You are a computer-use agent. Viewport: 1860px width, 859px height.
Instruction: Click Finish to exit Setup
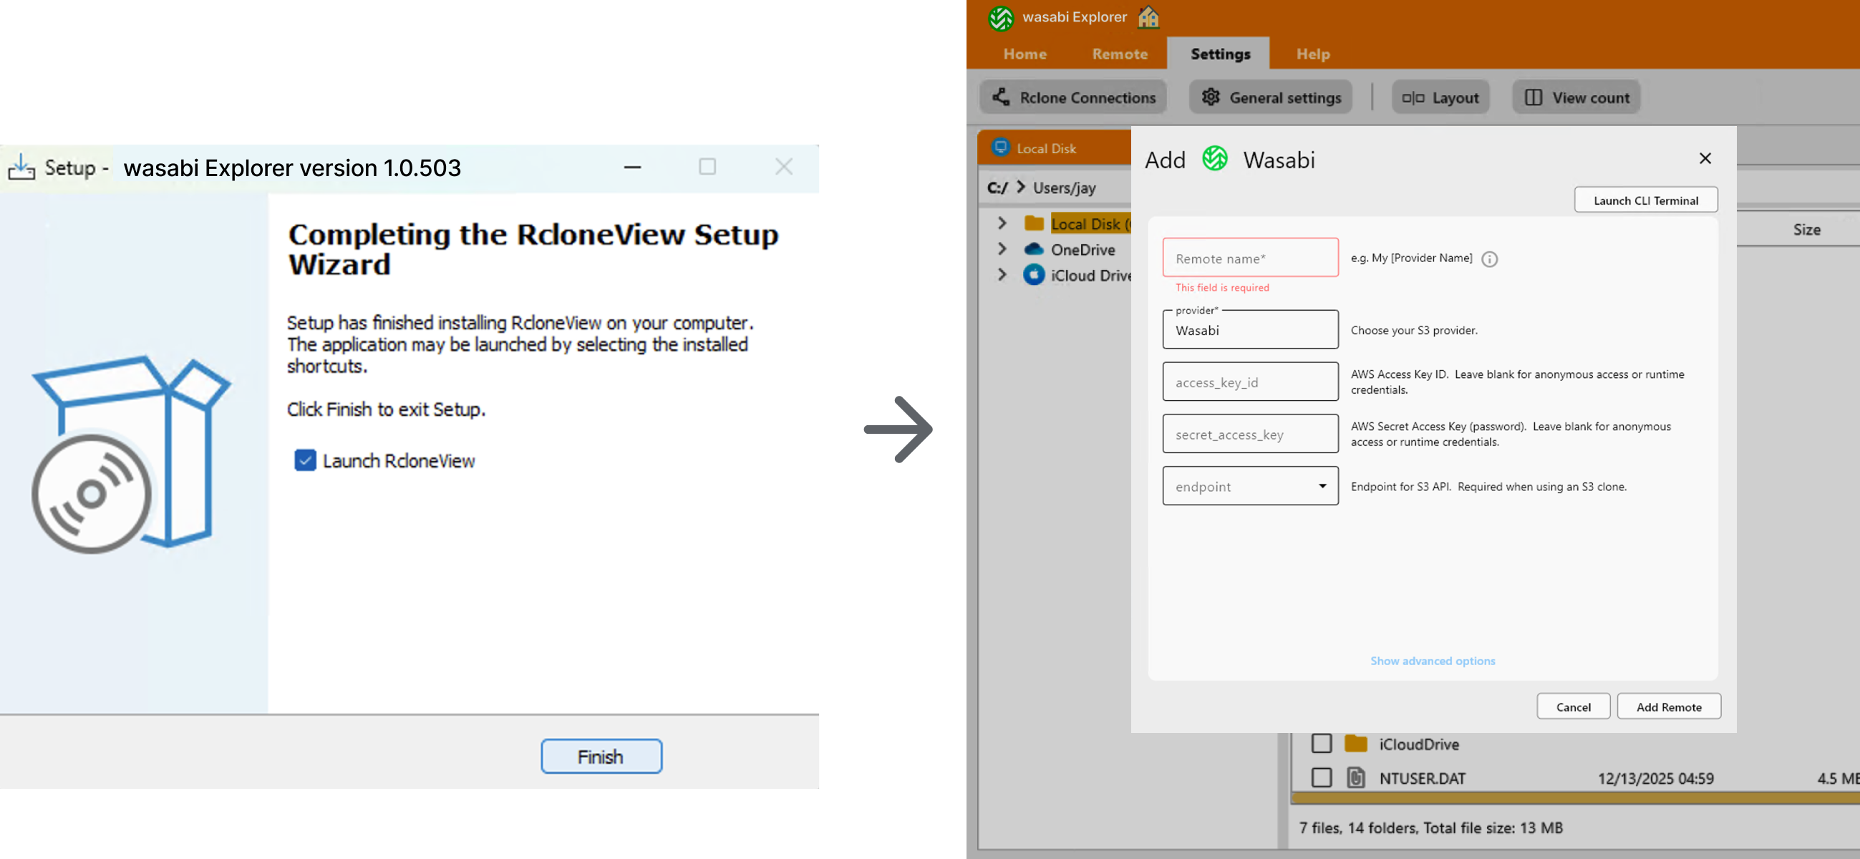tap(601, 756)
